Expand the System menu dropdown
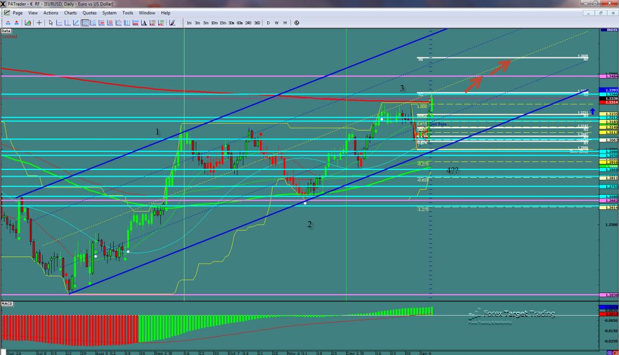Screen dimensions: 619x355 click(109, 12)
